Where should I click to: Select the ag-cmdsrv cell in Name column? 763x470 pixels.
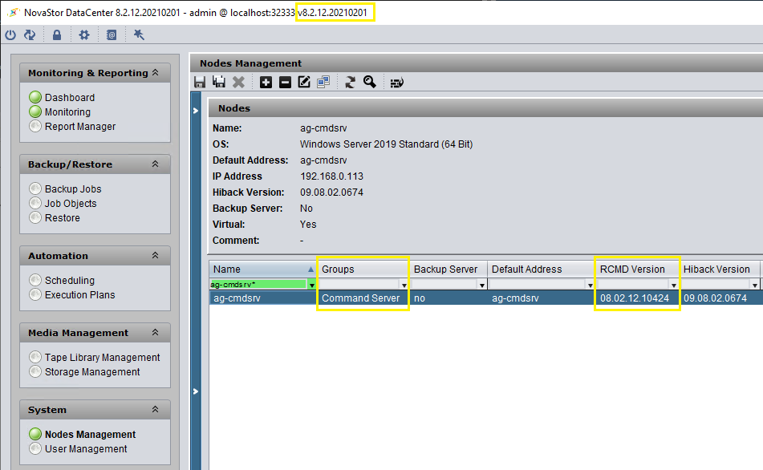(263, 298)
